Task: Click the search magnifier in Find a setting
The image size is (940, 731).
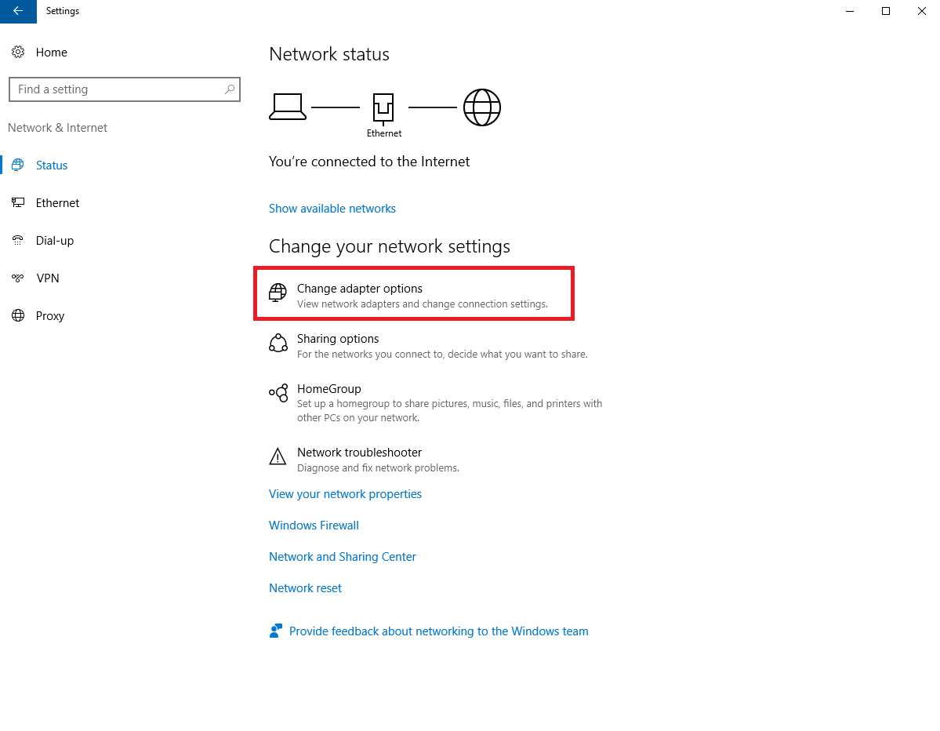Action: point(229,89)
